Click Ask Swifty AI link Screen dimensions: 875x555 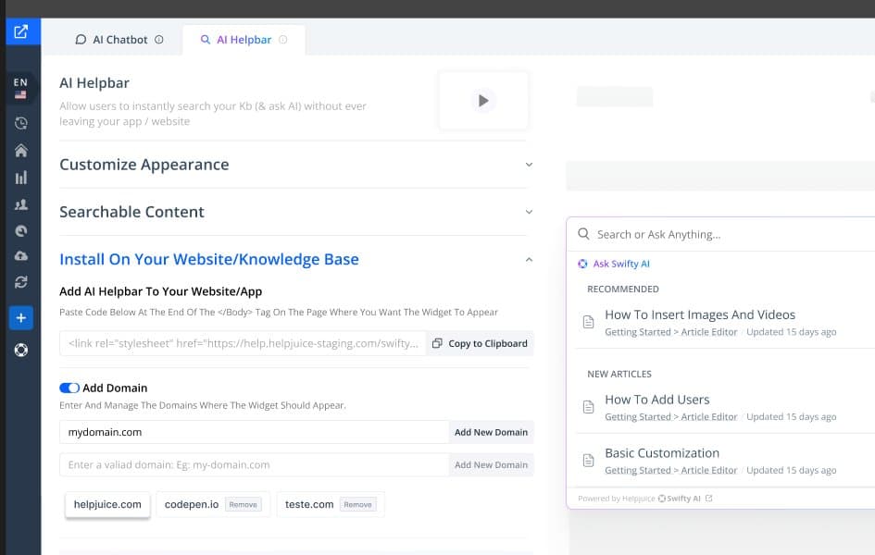(x=621, y=264)
